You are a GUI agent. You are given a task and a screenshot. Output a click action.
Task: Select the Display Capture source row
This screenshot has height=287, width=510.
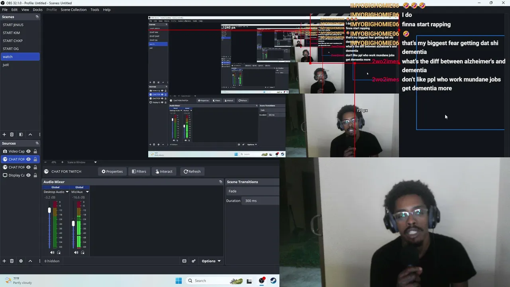[x=20, y=175]
